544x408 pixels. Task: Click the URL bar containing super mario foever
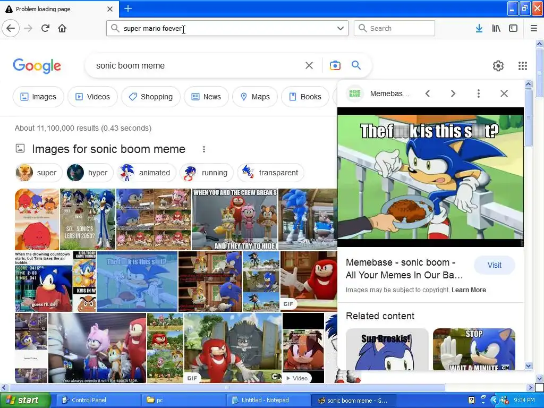227,28
